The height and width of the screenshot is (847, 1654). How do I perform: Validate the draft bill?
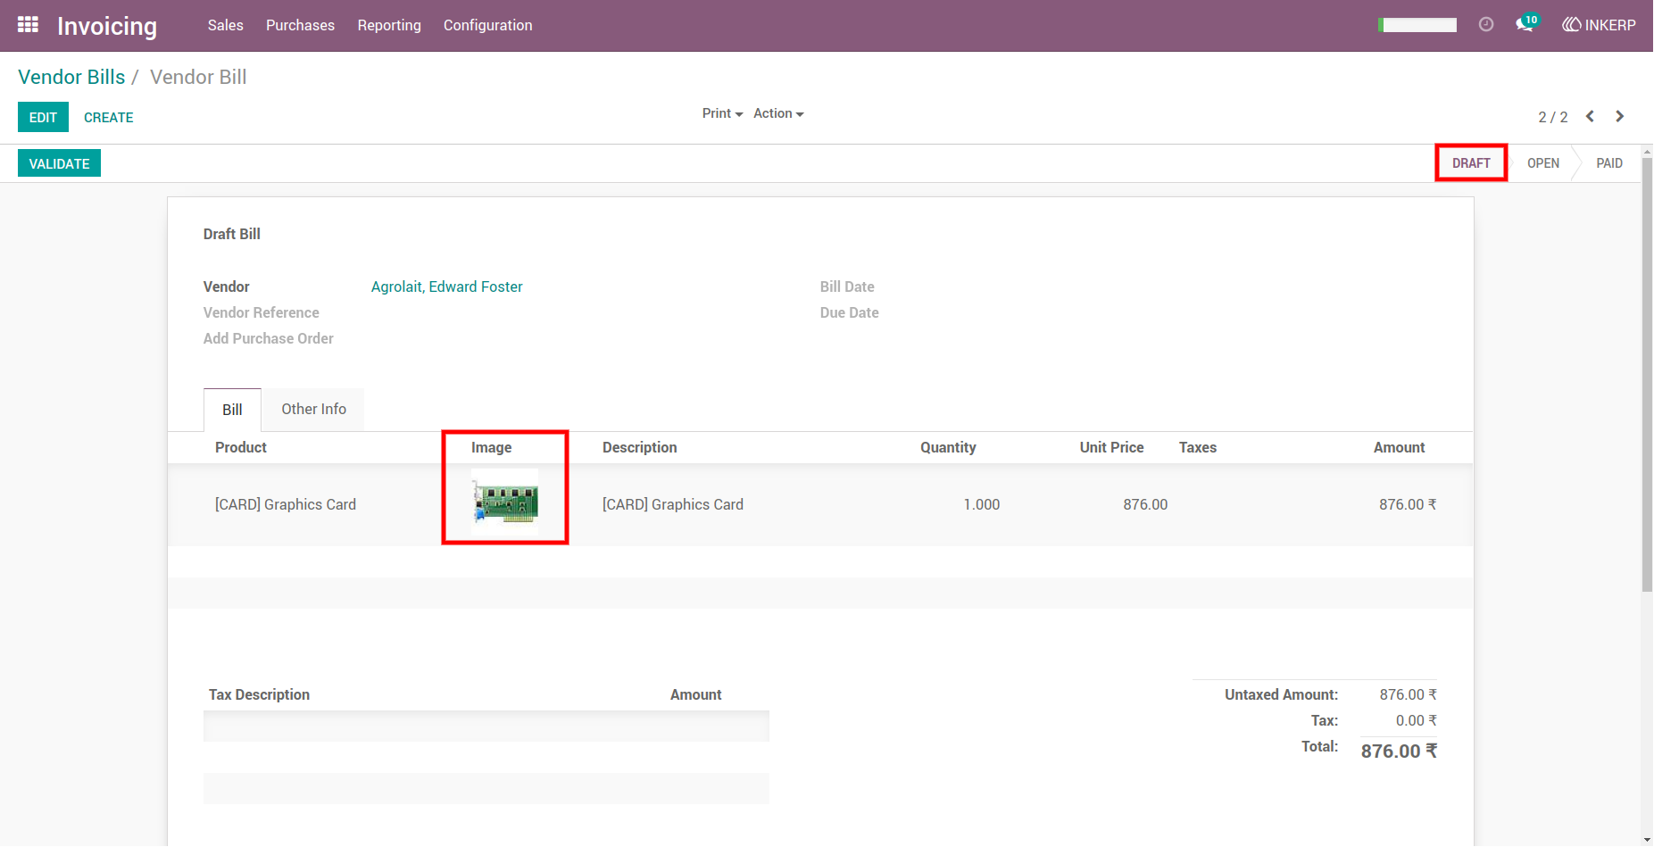tap(59, 163)
